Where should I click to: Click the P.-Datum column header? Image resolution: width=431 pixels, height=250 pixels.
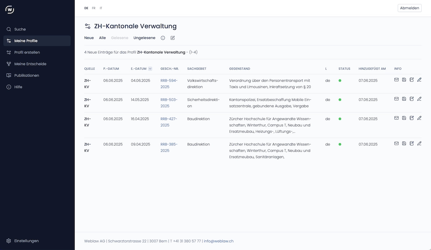coord(111,69)
